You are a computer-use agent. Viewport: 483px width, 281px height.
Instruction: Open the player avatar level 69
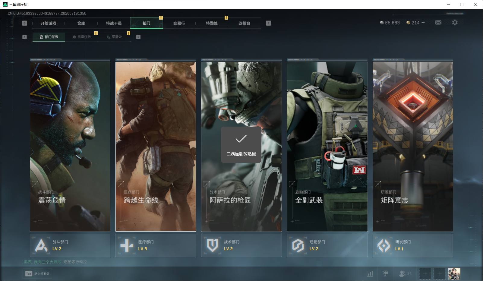454,274
